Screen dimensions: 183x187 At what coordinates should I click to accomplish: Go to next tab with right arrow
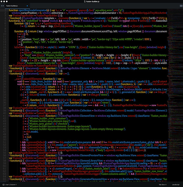[x=3, y=6]
